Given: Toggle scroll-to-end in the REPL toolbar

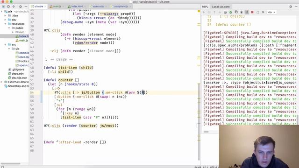Looking at the screenshot, I should pyautogui.click(x=247, y=12).
